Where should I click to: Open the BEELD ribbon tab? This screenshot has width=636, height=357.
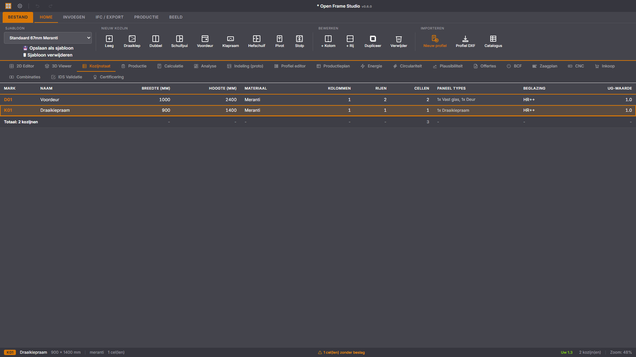click(176, 17)
